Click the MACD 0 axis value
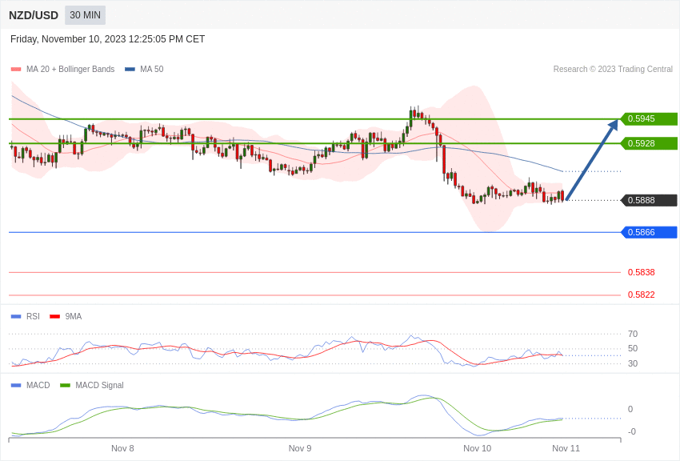The width and height of the screenshot is (680, 461). point(630,409)
